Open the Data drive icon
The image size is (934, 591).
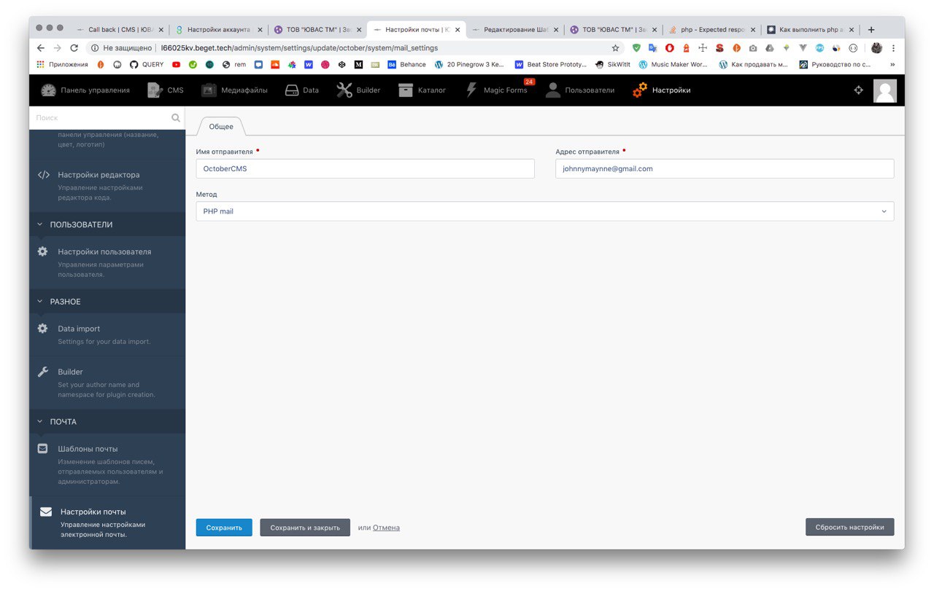[292, 90]
